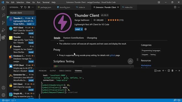The height and width of the screenshot is (102, 182).
Task: Open the Source Control view
Action: click(x=3, y=23)
